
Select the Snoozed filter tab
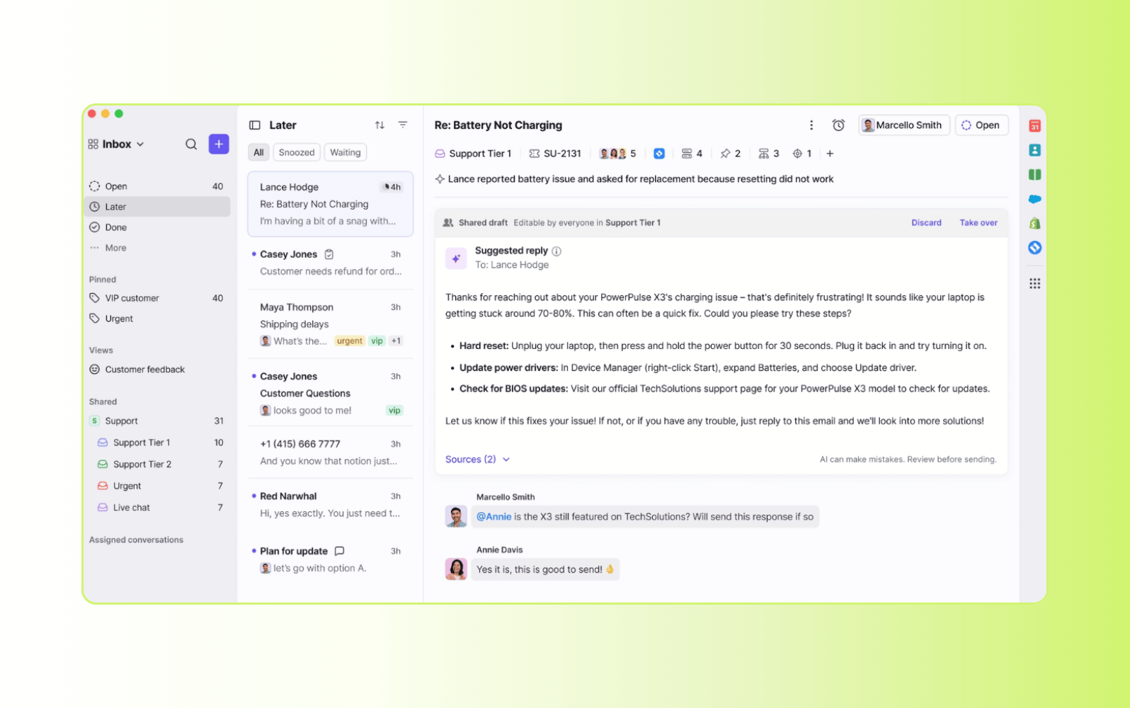tap(297, 152)
